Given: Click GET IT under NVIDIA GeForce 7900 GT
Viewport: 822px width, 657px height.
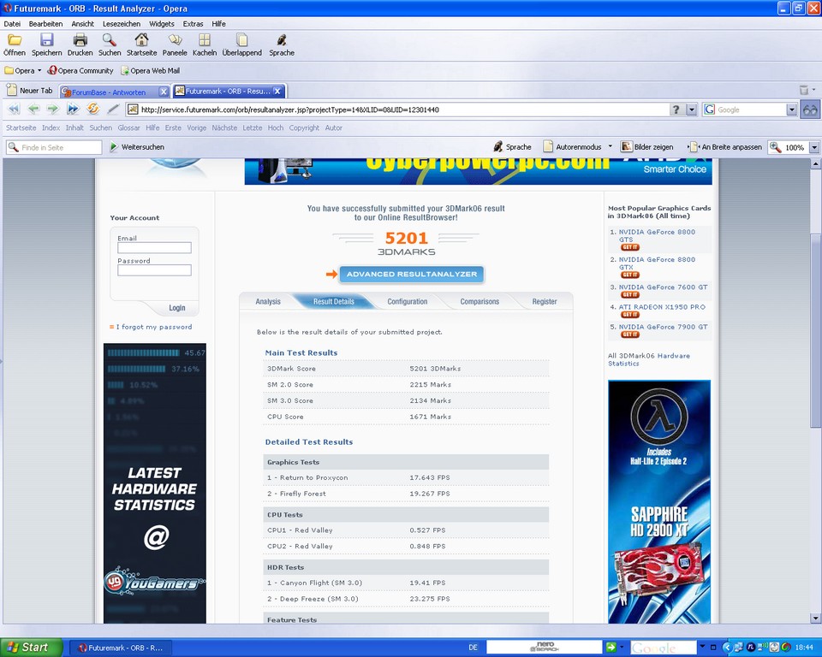Looking at the screenshot, I should tap(629, 334).
